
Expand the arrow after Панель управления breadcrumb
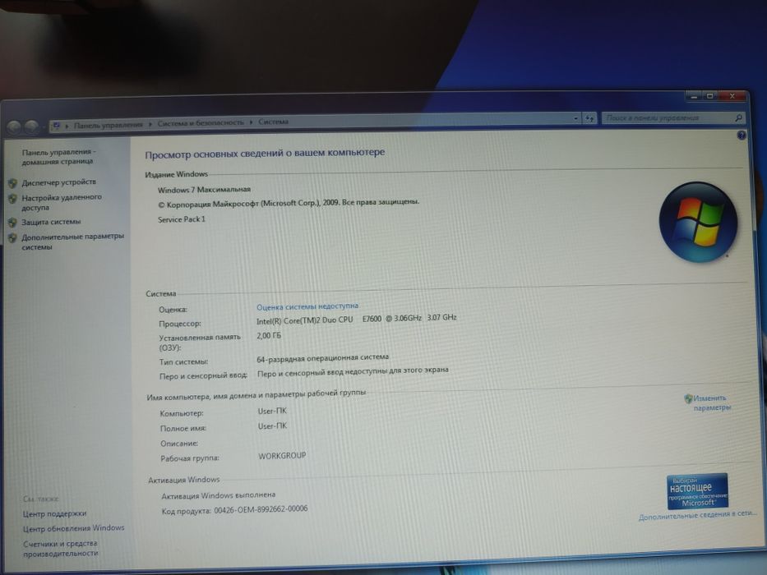coord(150,124)
